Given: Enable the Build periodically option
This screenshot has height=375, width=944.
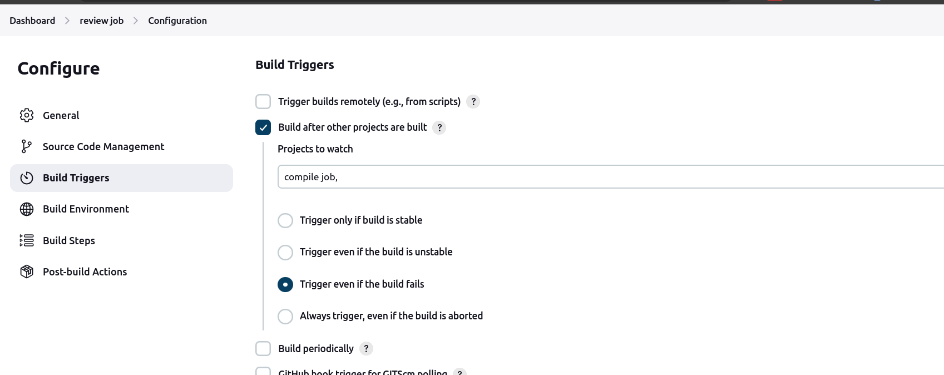Looking at the screenshot, I should (x=263, y=348).
